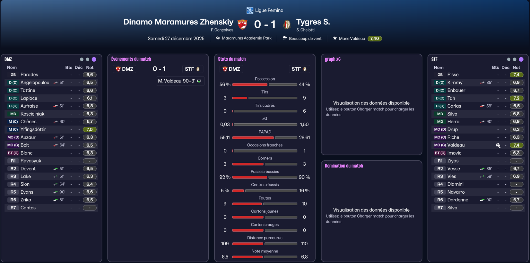The width and height of the screenshot is (530, 263).
Task: Click Dinamo Maramures Zhenskiy crest in header
Action: pyautogui.click(x=242, y=24)
